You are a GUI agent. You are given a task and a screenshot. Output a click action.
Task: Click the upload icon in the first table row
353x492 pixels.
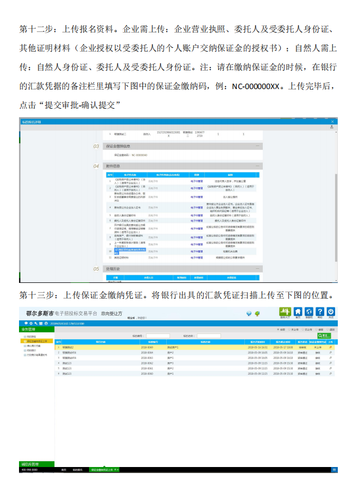coord(331,346)
